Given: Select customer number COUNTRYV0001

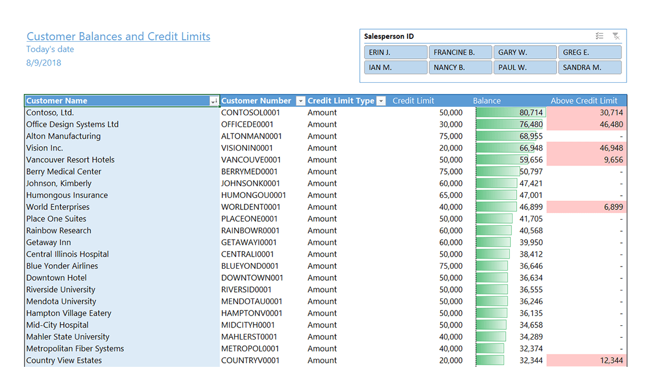Looking at the screenshot, I should pos(250,361).
